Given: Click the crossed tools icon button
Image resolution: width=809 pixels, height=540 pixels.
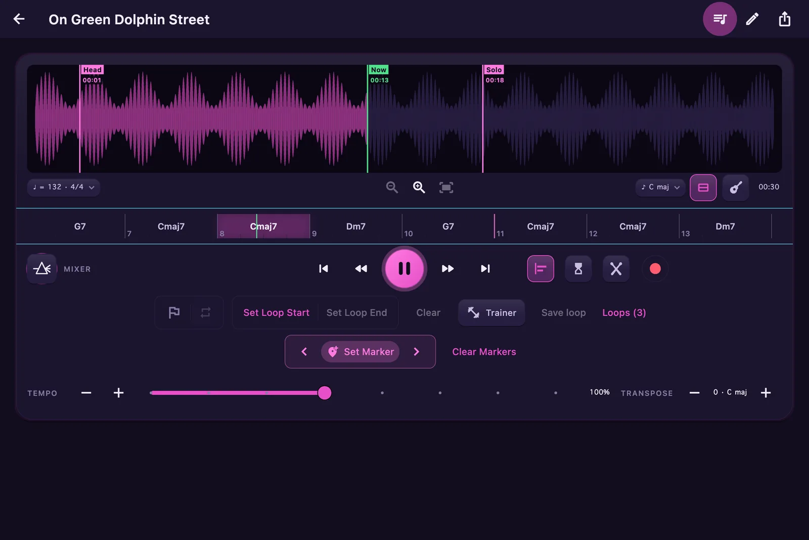Looking at the screenshot, I should point(616,269).
